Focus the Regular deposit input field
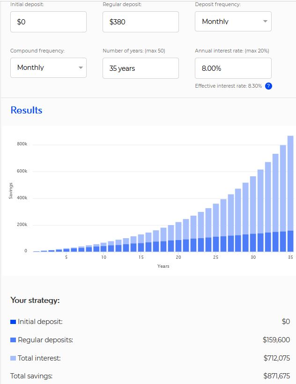The width and height of the screenshot is (296, 384). point(141,22)
